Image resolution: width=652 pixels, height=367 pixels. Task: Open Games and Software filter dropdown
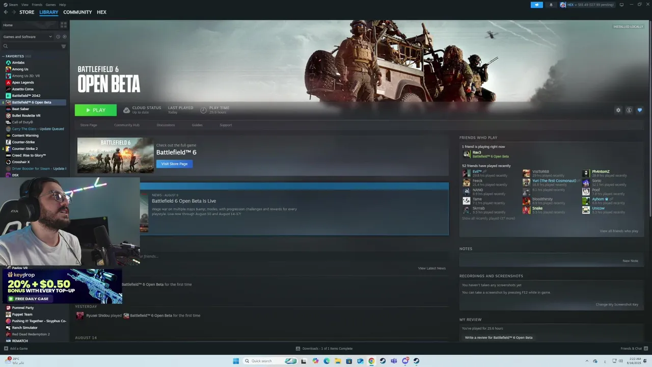[x=28, y=37]
